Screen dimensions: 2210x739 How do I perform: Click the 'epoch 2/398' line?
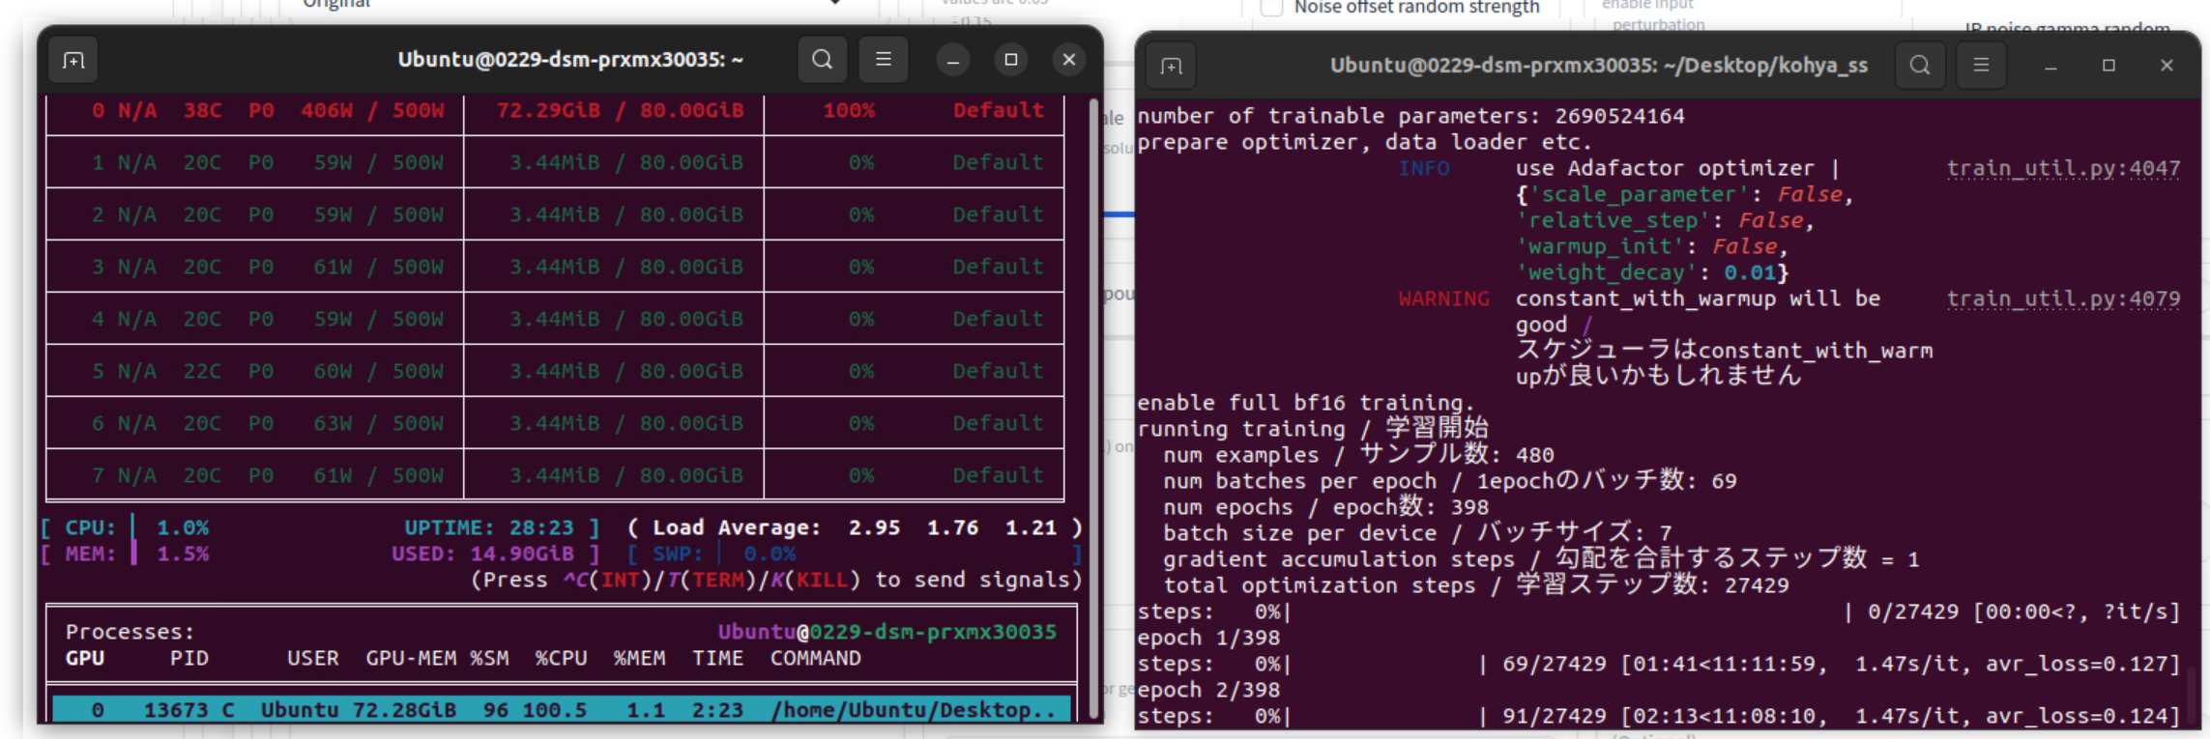(1208, 690)
